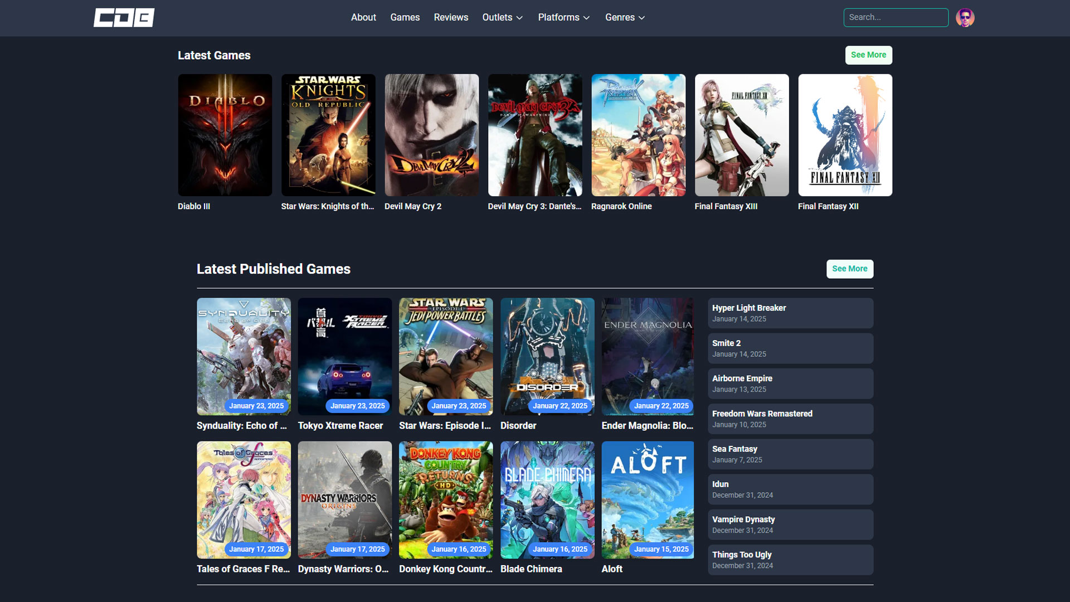
Task: Open the Disorder game cover
Action: (547, 356)
